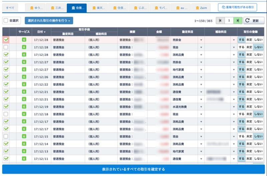Switch to the ゆう... bank tab
This screenshot has width=267, height=176.
(x=35, y=8)
